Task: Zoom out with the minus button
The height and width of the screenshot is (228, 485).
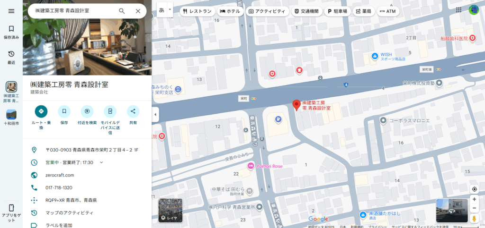Action: coord(474,209)
